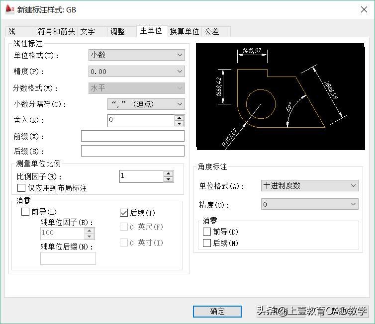Image resolution: width=375 pixels, height=324 pixels.
Task: Switch to the 换算单位 tab
Action: [185, 31]
